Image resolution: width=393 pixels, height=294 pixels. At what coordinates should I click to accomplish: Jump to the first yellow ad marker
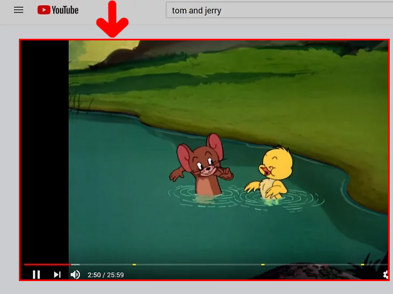134,264
